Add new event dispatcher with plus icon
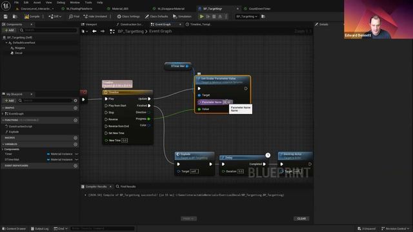413x232 pixels. pos(76,166)
